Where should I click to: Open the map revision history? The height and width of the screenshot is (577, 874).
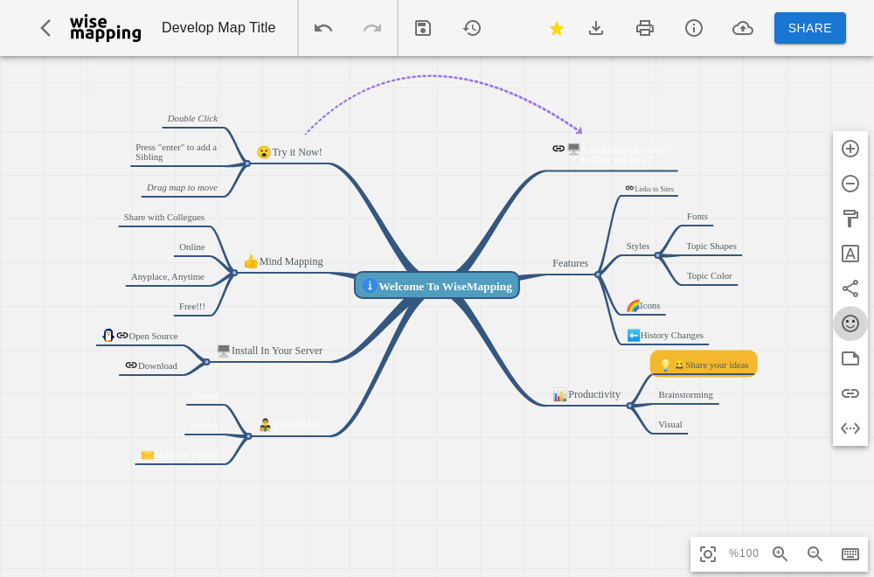coord(472,28)
